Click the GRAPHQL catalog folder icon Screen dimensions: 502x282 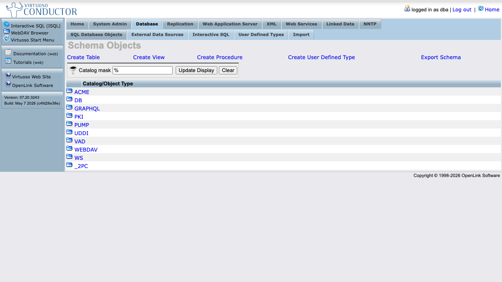point(69,107)
